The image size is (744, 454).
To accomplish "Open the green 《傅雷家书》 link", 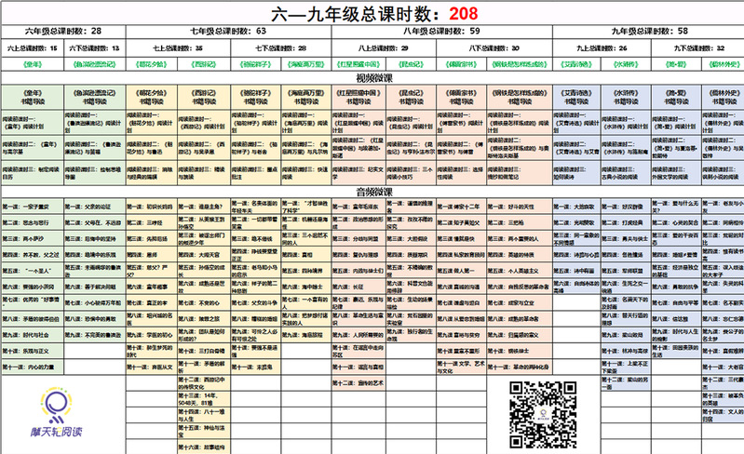I will (461, 64).
